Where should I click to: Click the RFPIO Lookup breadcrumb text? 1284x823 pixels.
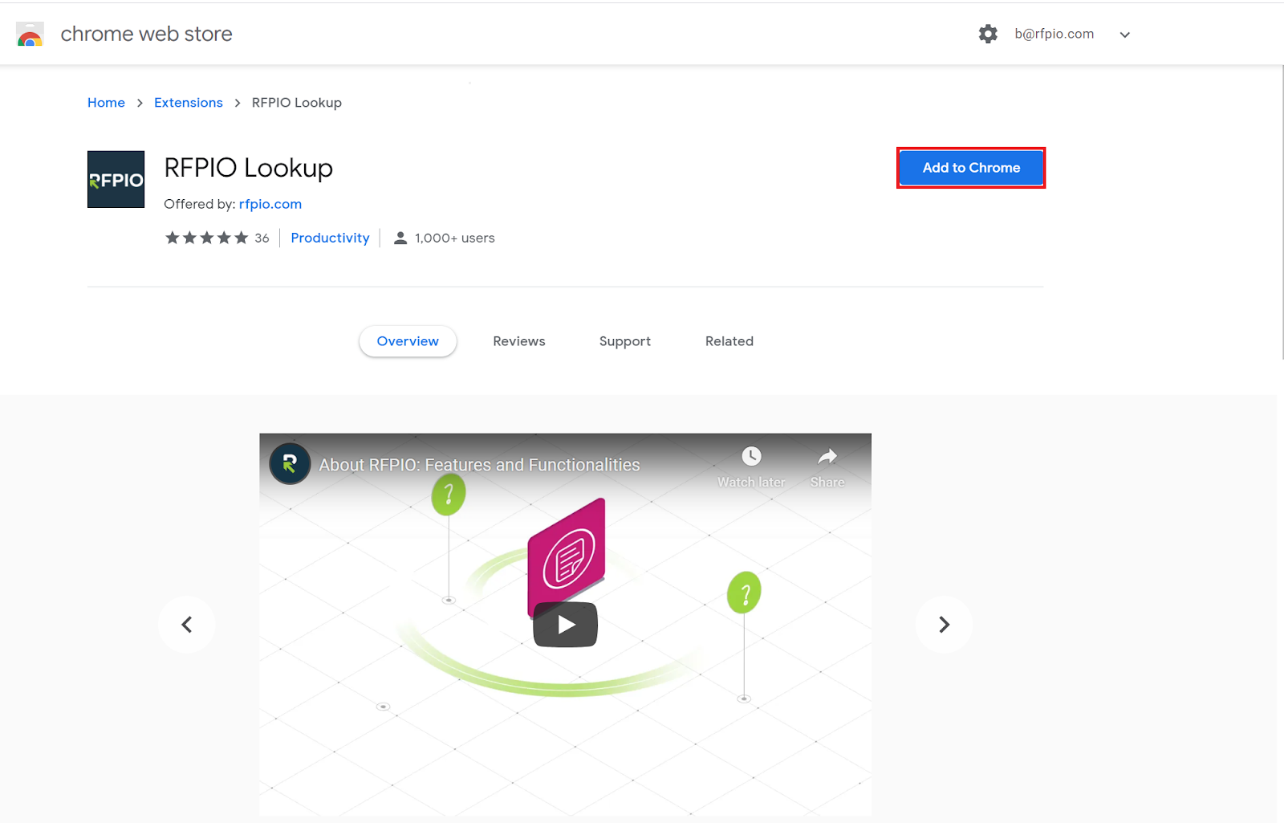tap(297, 103)
